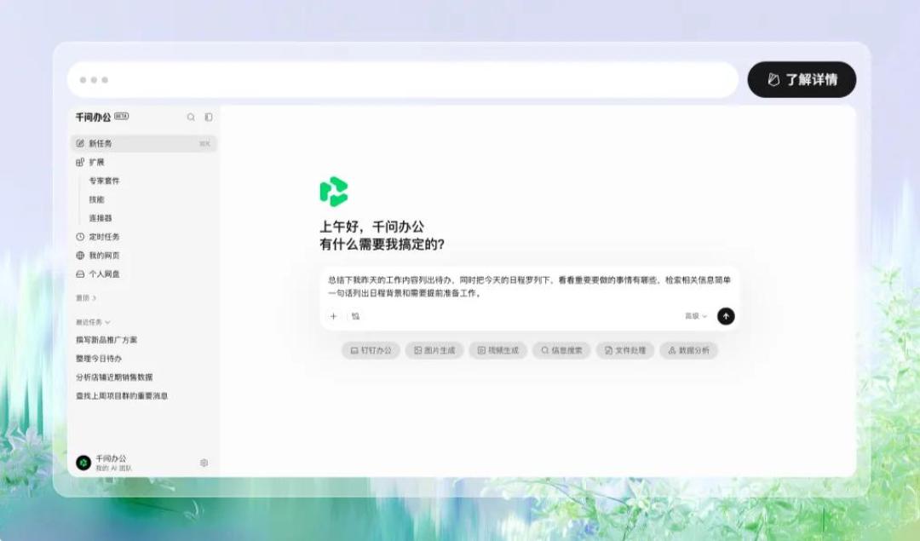Choose the 钉钉办公 shortcut chip
This screenshot has width=920, height=541.
tap(371, 350)
